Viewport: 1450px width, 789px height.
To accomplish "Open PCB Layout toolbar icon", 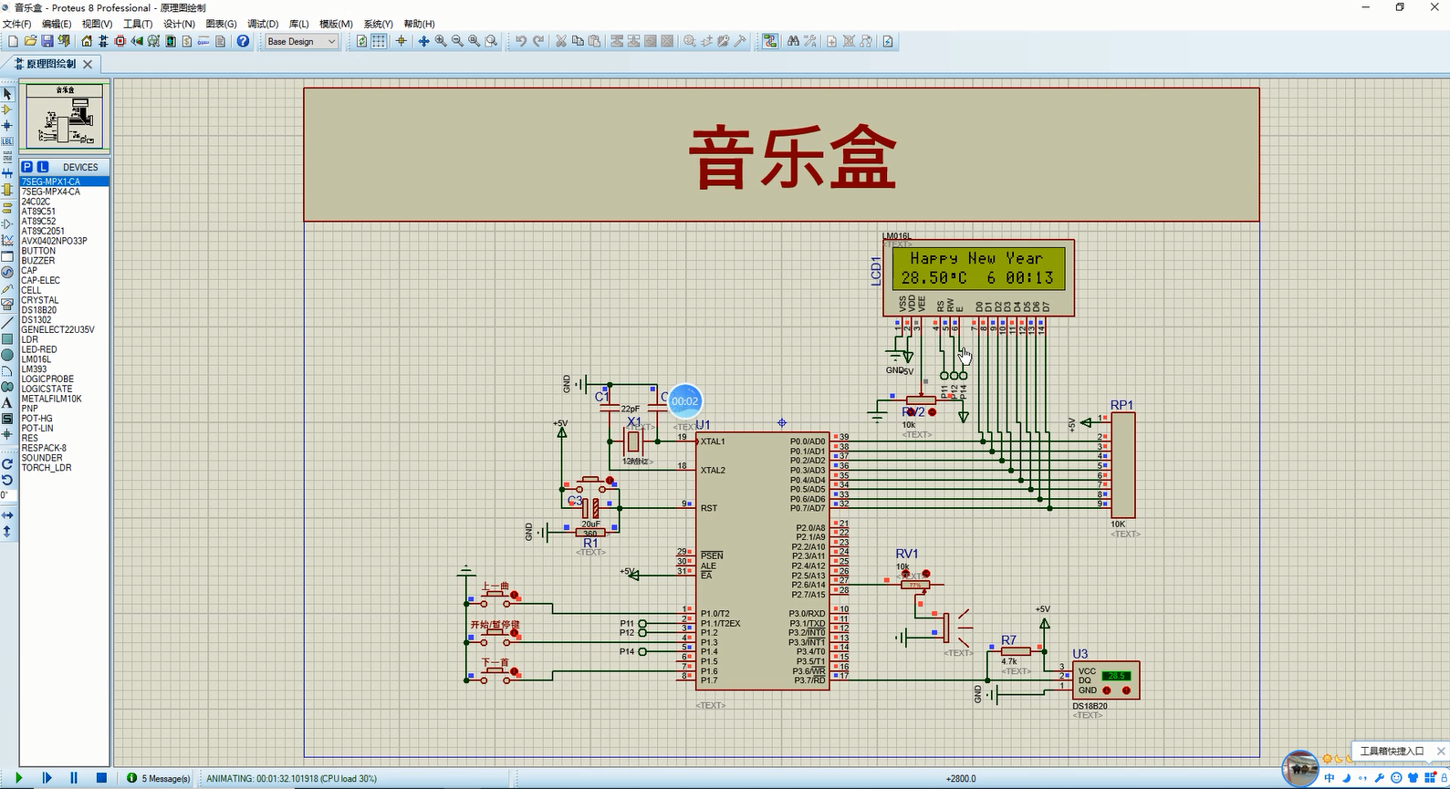I will pos(120,41).
